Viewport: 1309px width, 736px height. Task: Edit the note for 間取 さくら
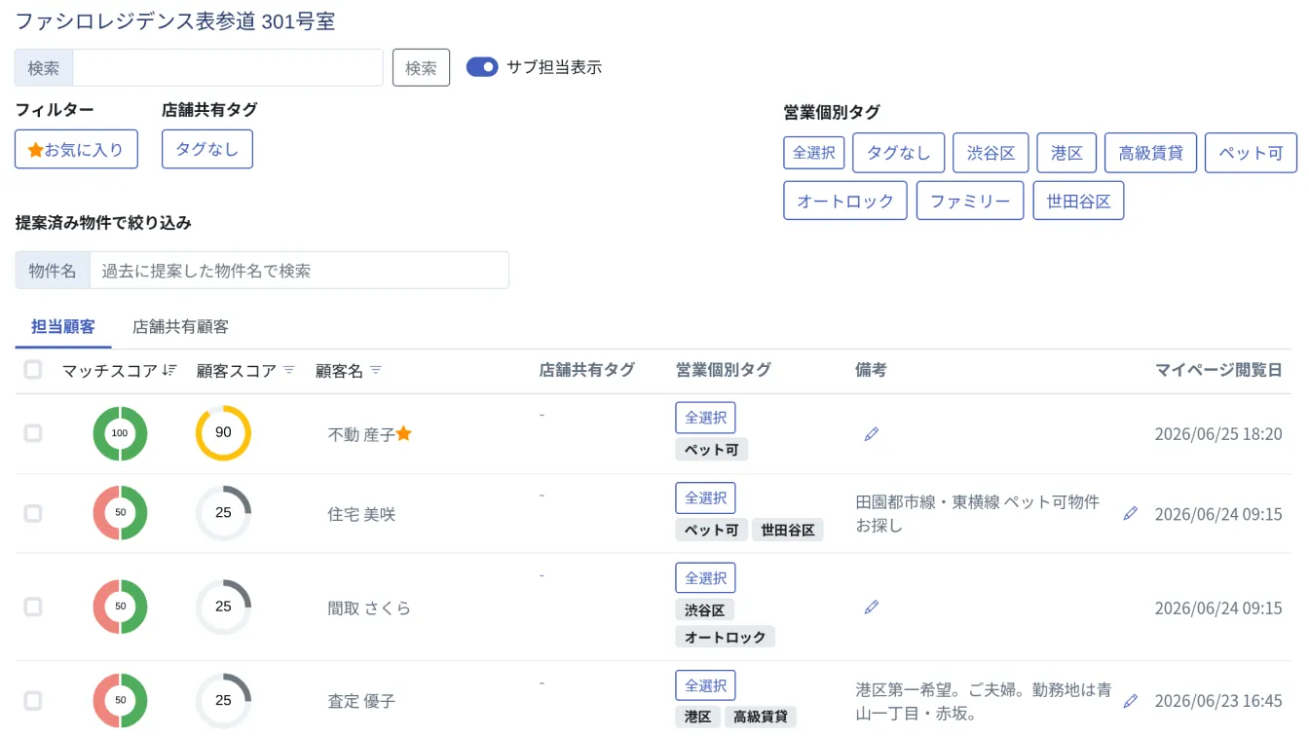click(872, 607)
